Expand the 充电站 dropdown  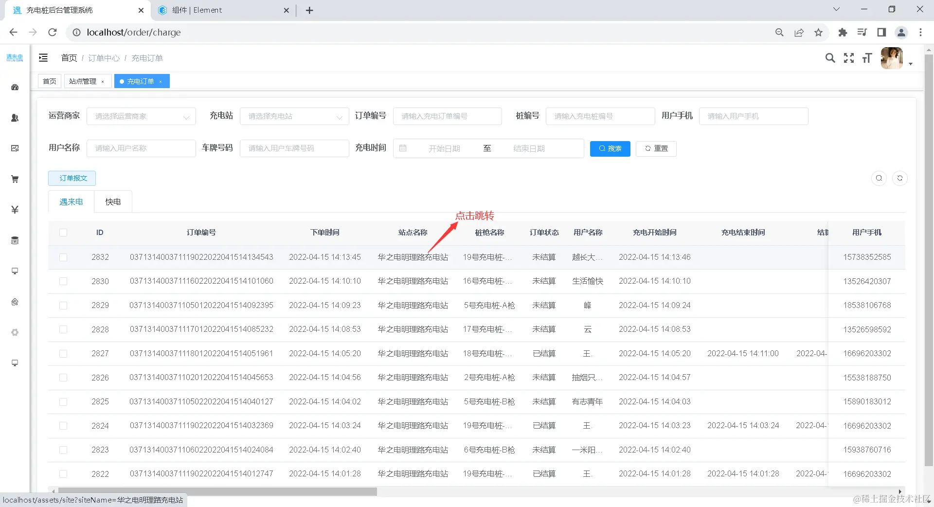[294, 116]
